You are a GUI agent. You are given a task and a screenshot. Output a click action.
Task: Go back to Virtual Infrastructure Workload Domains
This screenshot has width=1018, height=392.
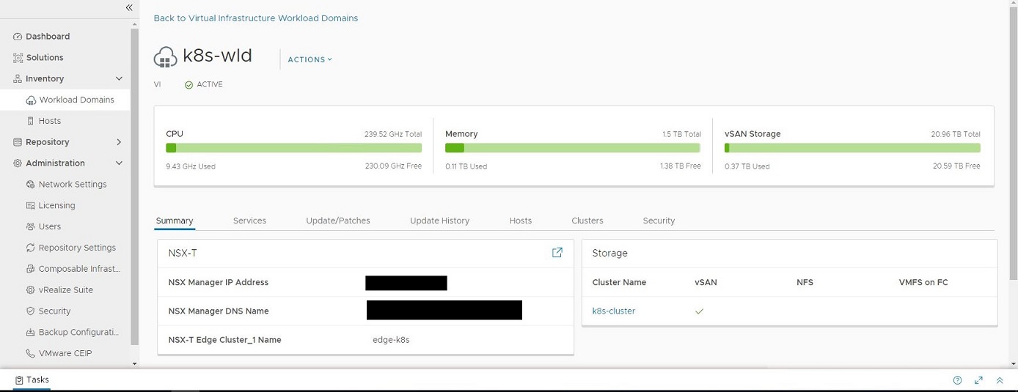[x=256, y=18]
